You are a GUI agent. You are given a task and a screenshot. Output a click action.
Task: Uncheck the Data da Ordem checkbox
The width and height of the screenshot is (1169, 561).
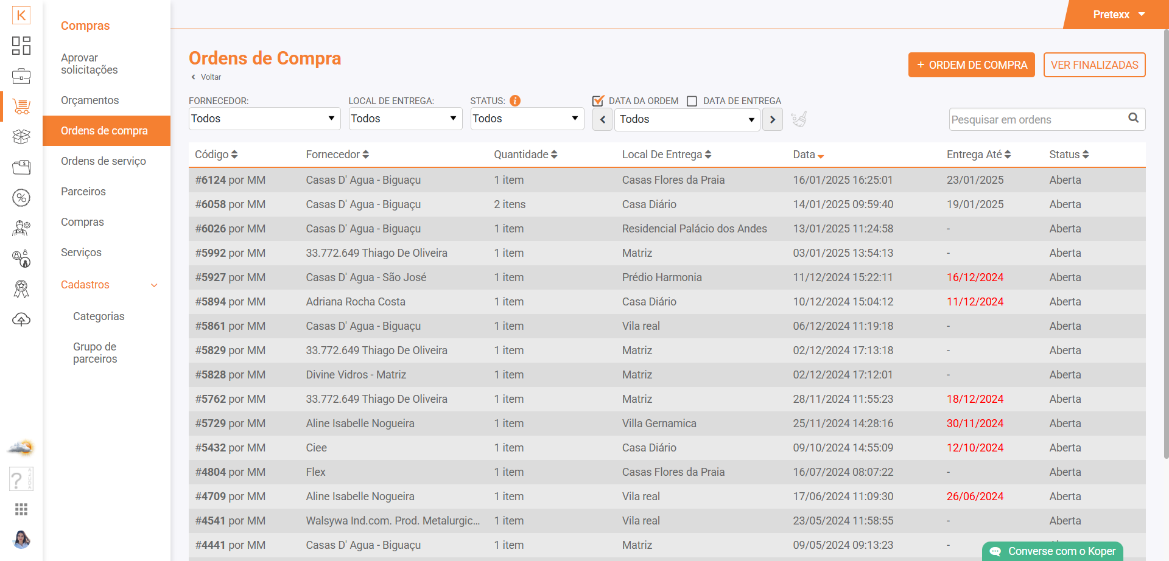(598, 101)
